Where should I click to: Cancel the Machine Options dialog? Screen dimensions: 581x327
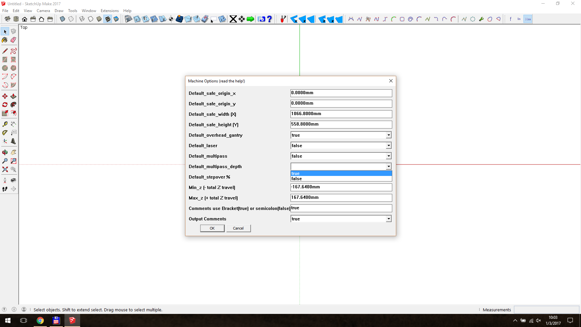pos(238,228)
